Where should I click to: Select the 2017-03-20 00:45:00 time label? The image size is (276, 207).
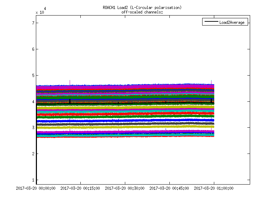(x=169, y=188)
